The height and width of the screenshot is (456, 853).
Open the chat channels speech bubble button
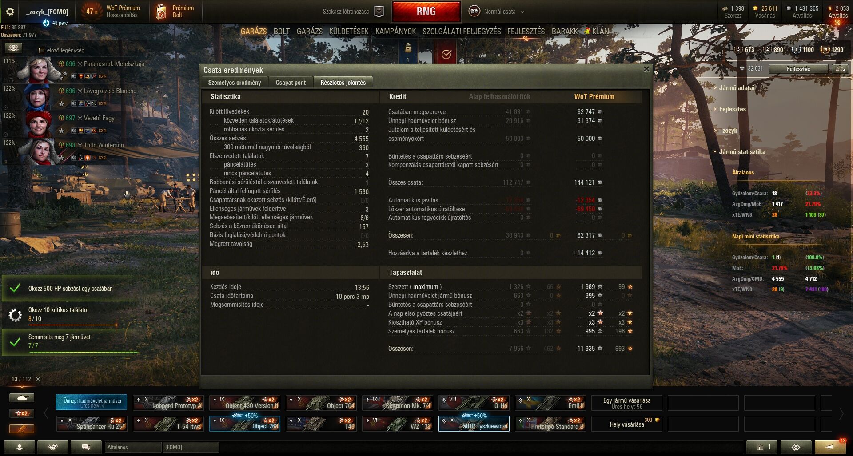[x=86, y=447]
